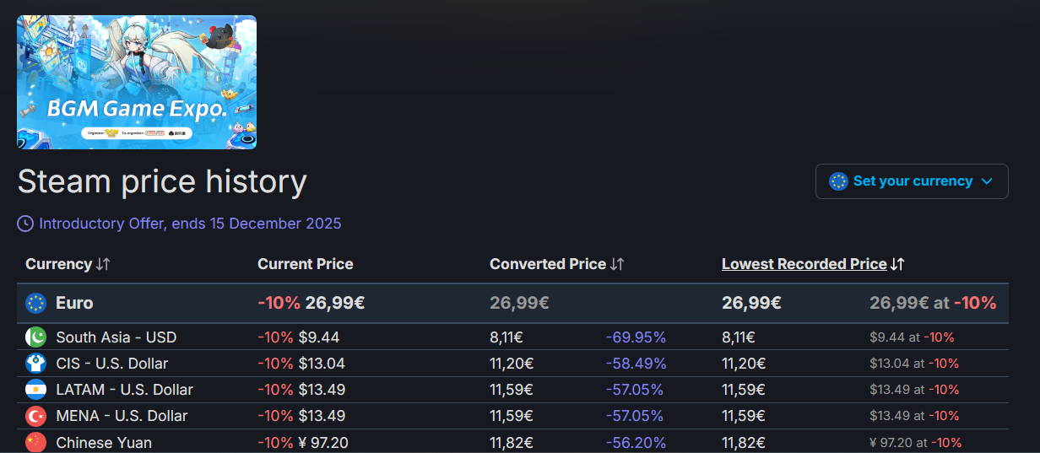Click sort arrows next to Currency header
This screenshot has width=1040, height=453.
[x=103, y=264]
